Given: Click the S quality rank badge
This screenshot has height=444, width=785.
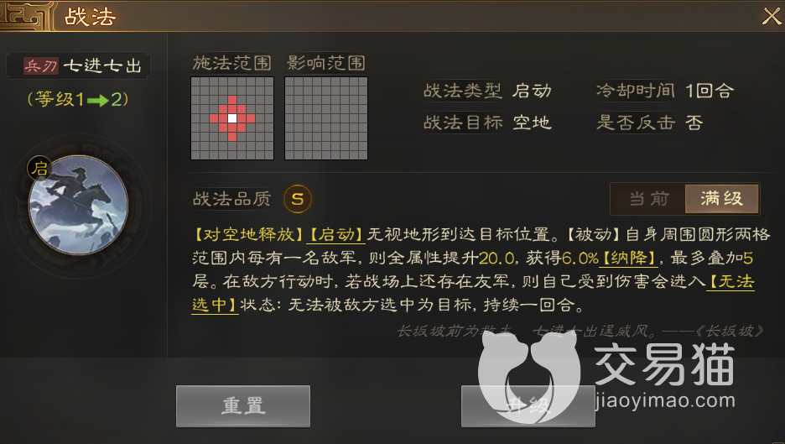Looking at the screenshot, I should tap(298, 199).
